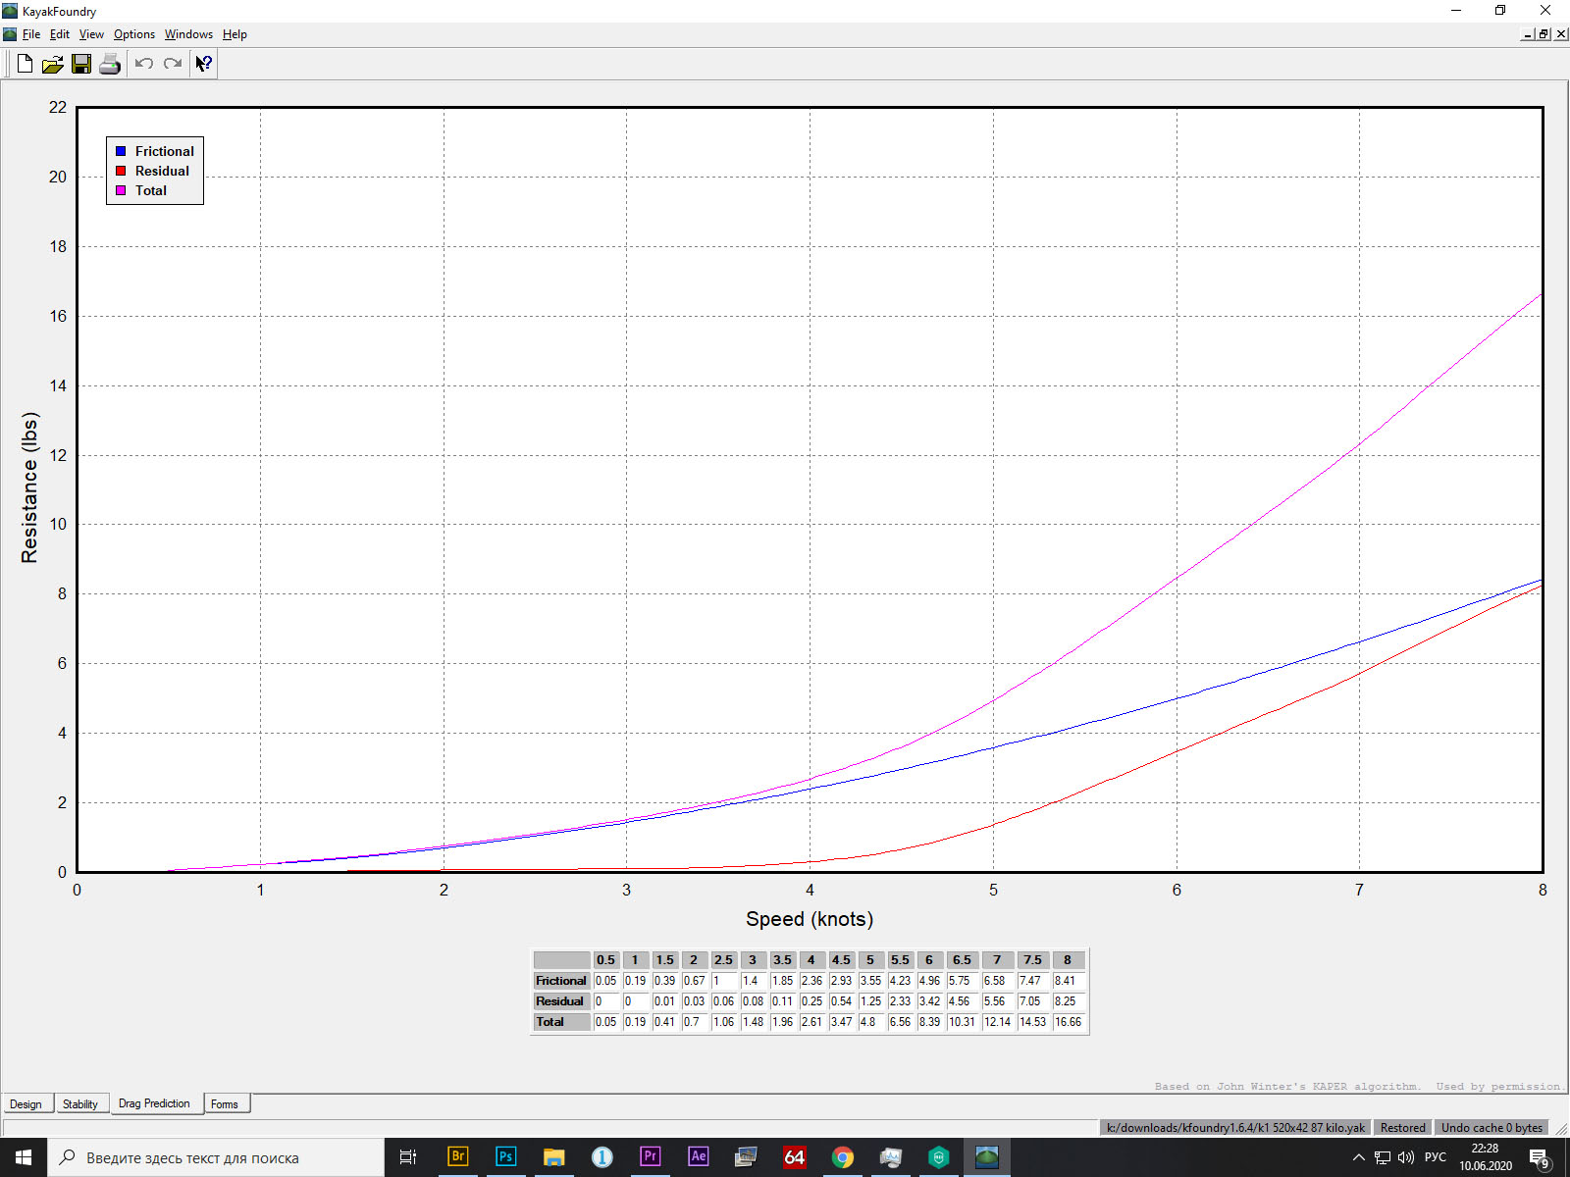Redo the action using the toolbar arrow
Image resolution: width=1570 pixels, height=1177 pixels.
[173, 64]
